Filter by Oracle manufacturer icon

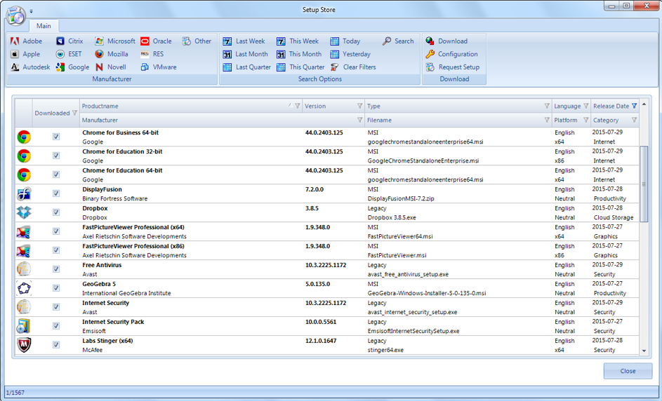(145, 41)
